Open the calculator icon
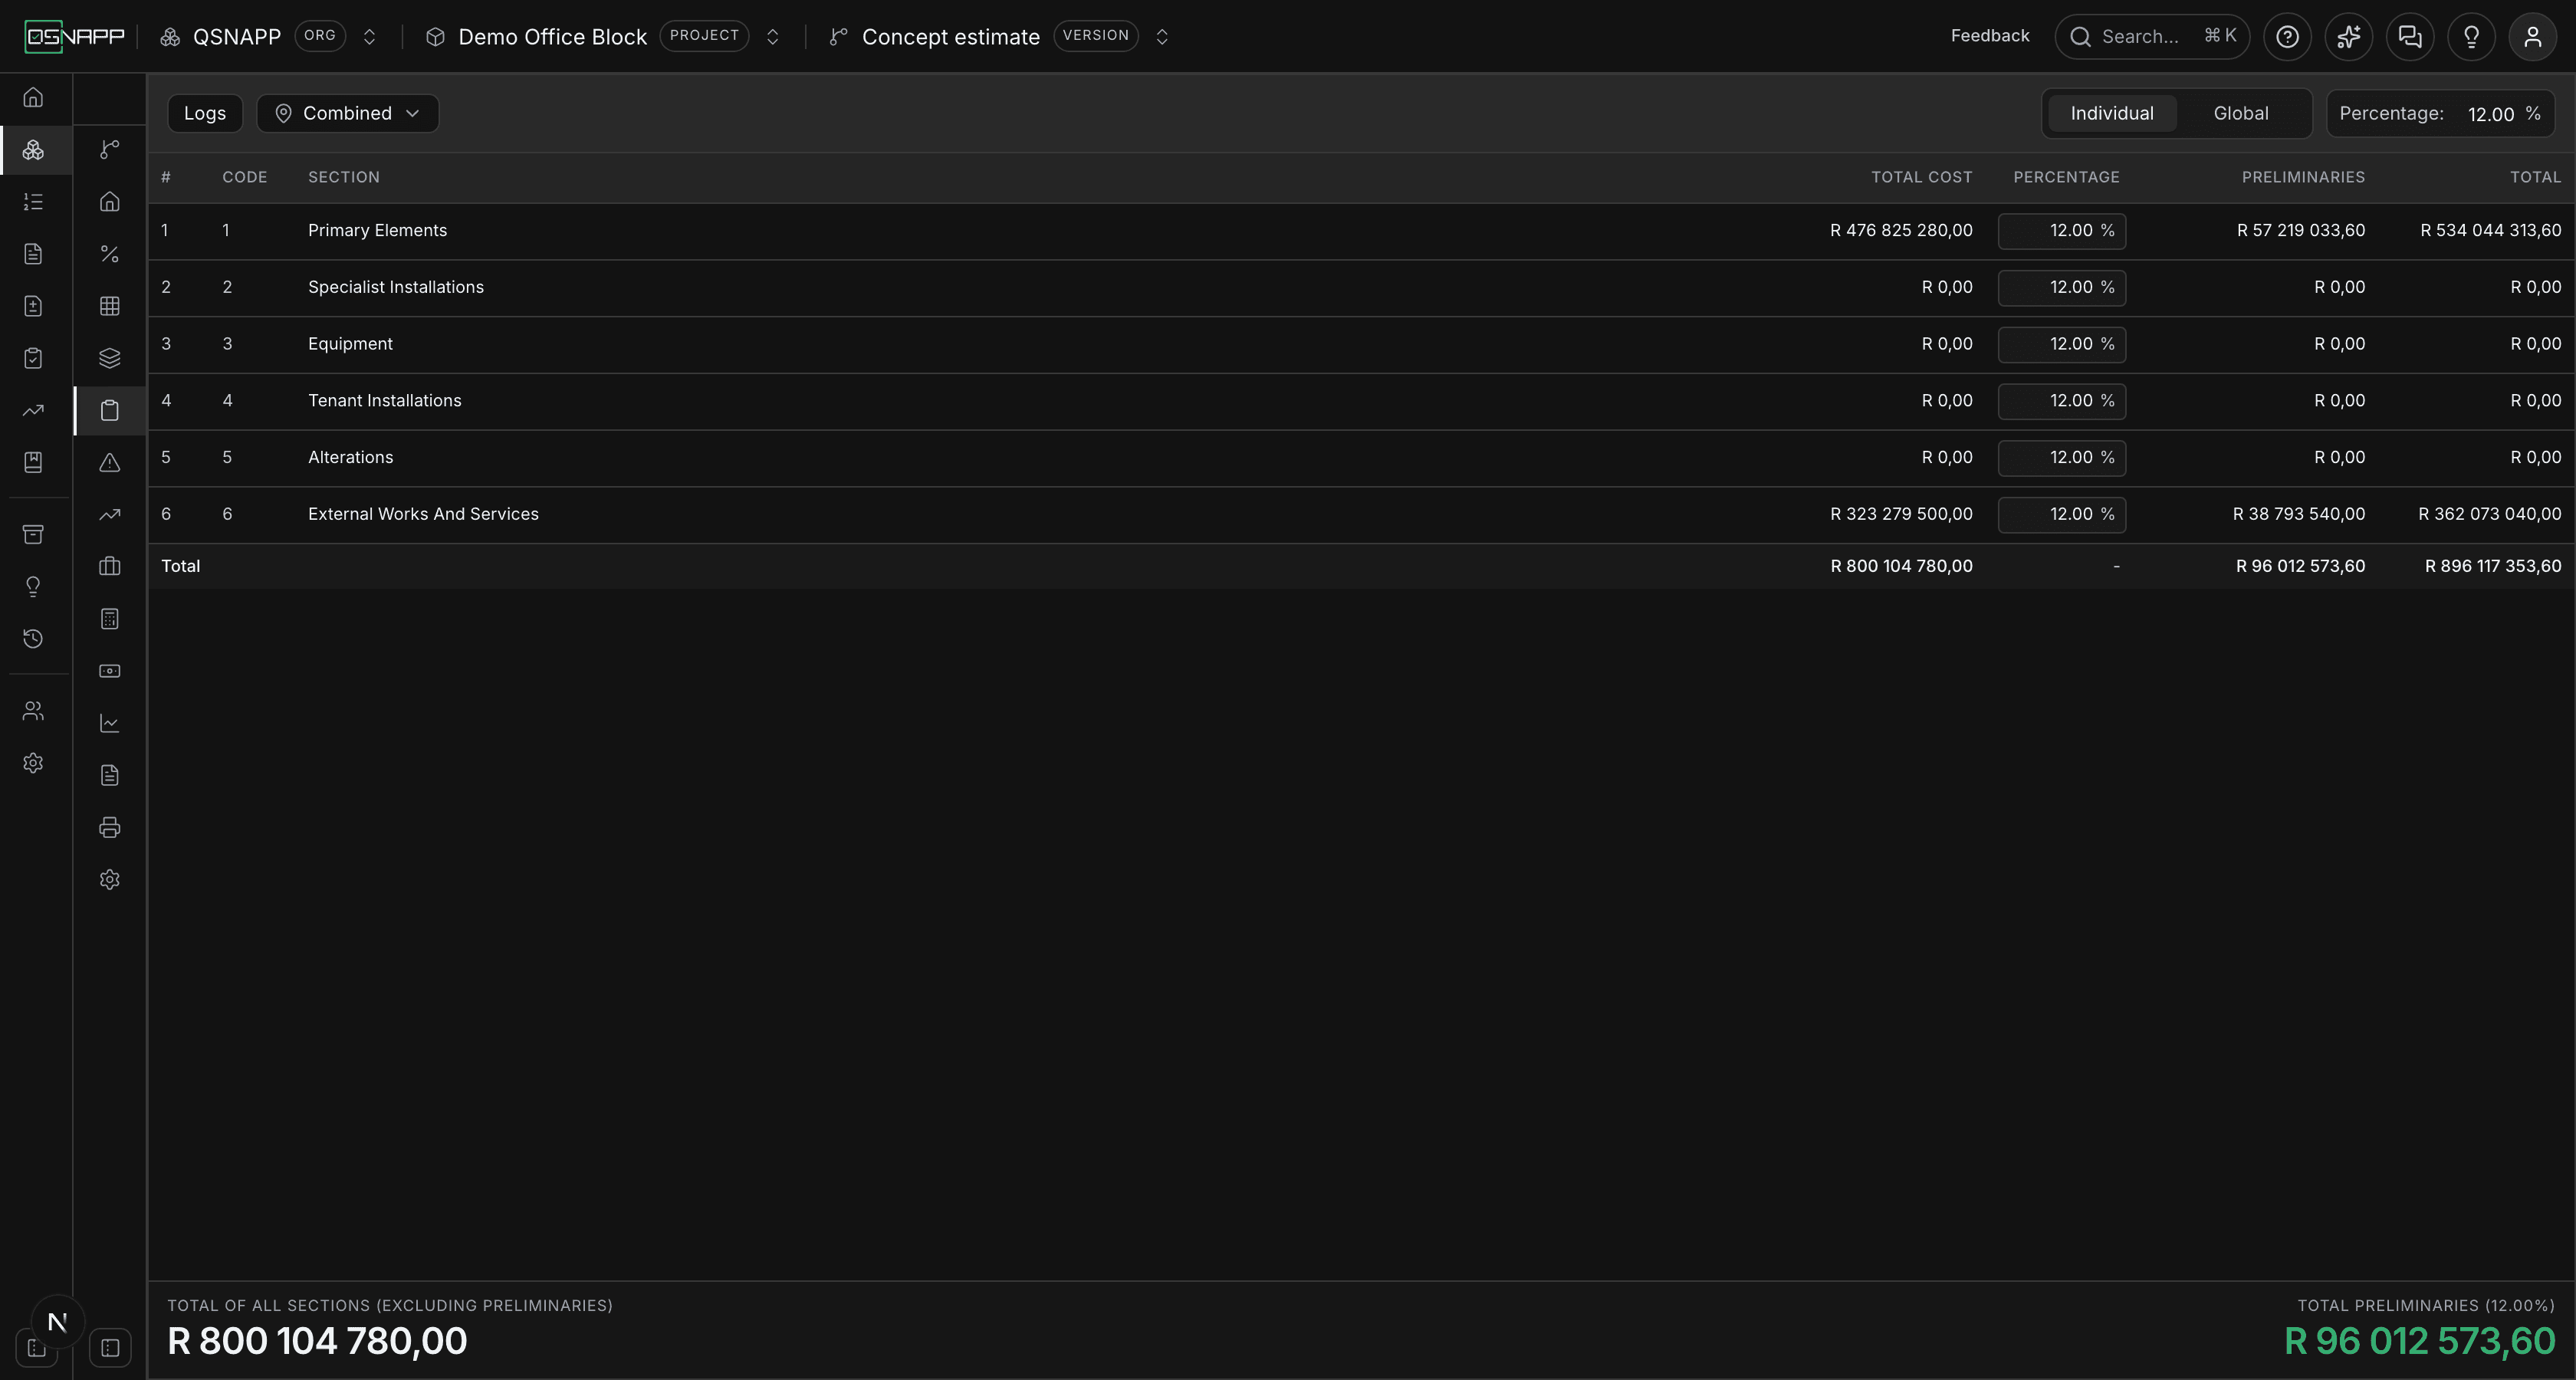2576x1380 pixels. pyautogui.click(x=110, y=619)
